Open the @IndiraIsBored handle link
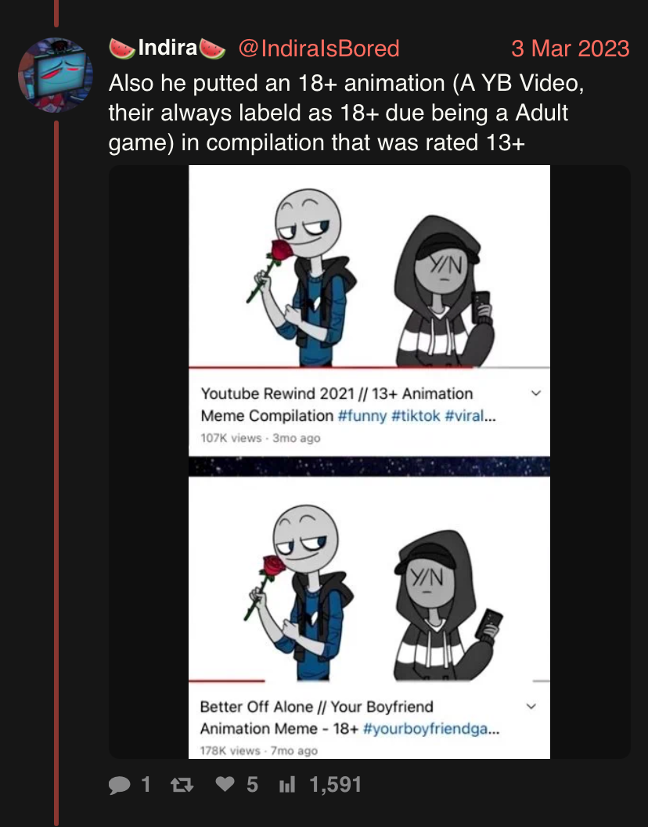Viewport: 648px width, 827px height. coord(319,49)
